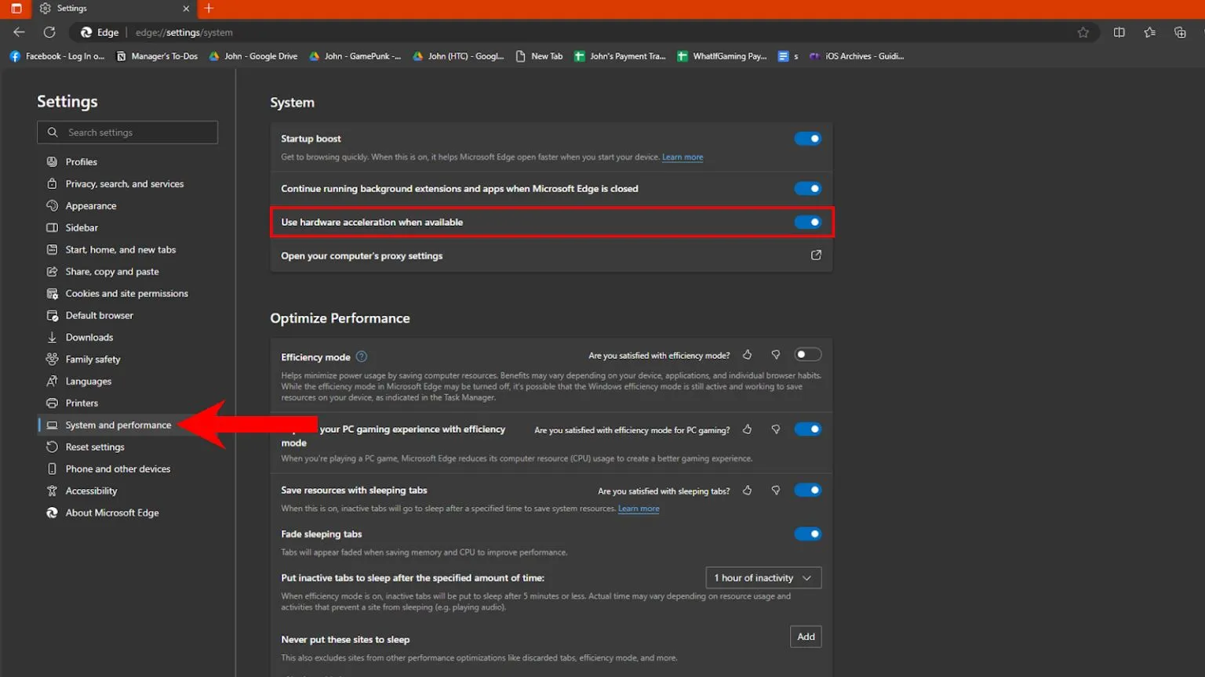Screen dimensions: 1205x677
Task: Click Add button for never-sleep sites
Action: 806,636
